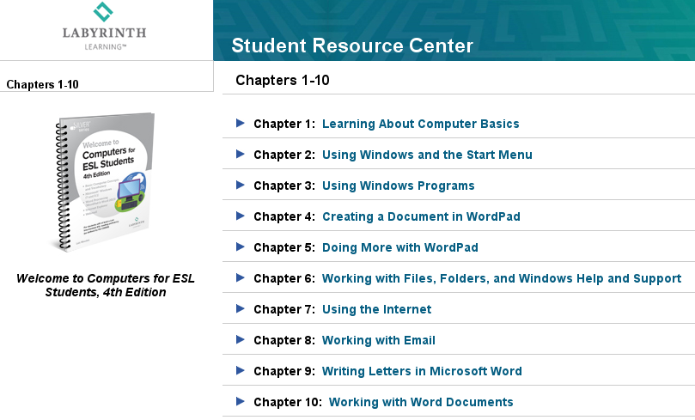Expand the Chapter 5 triangle

[x=241, y=247]
